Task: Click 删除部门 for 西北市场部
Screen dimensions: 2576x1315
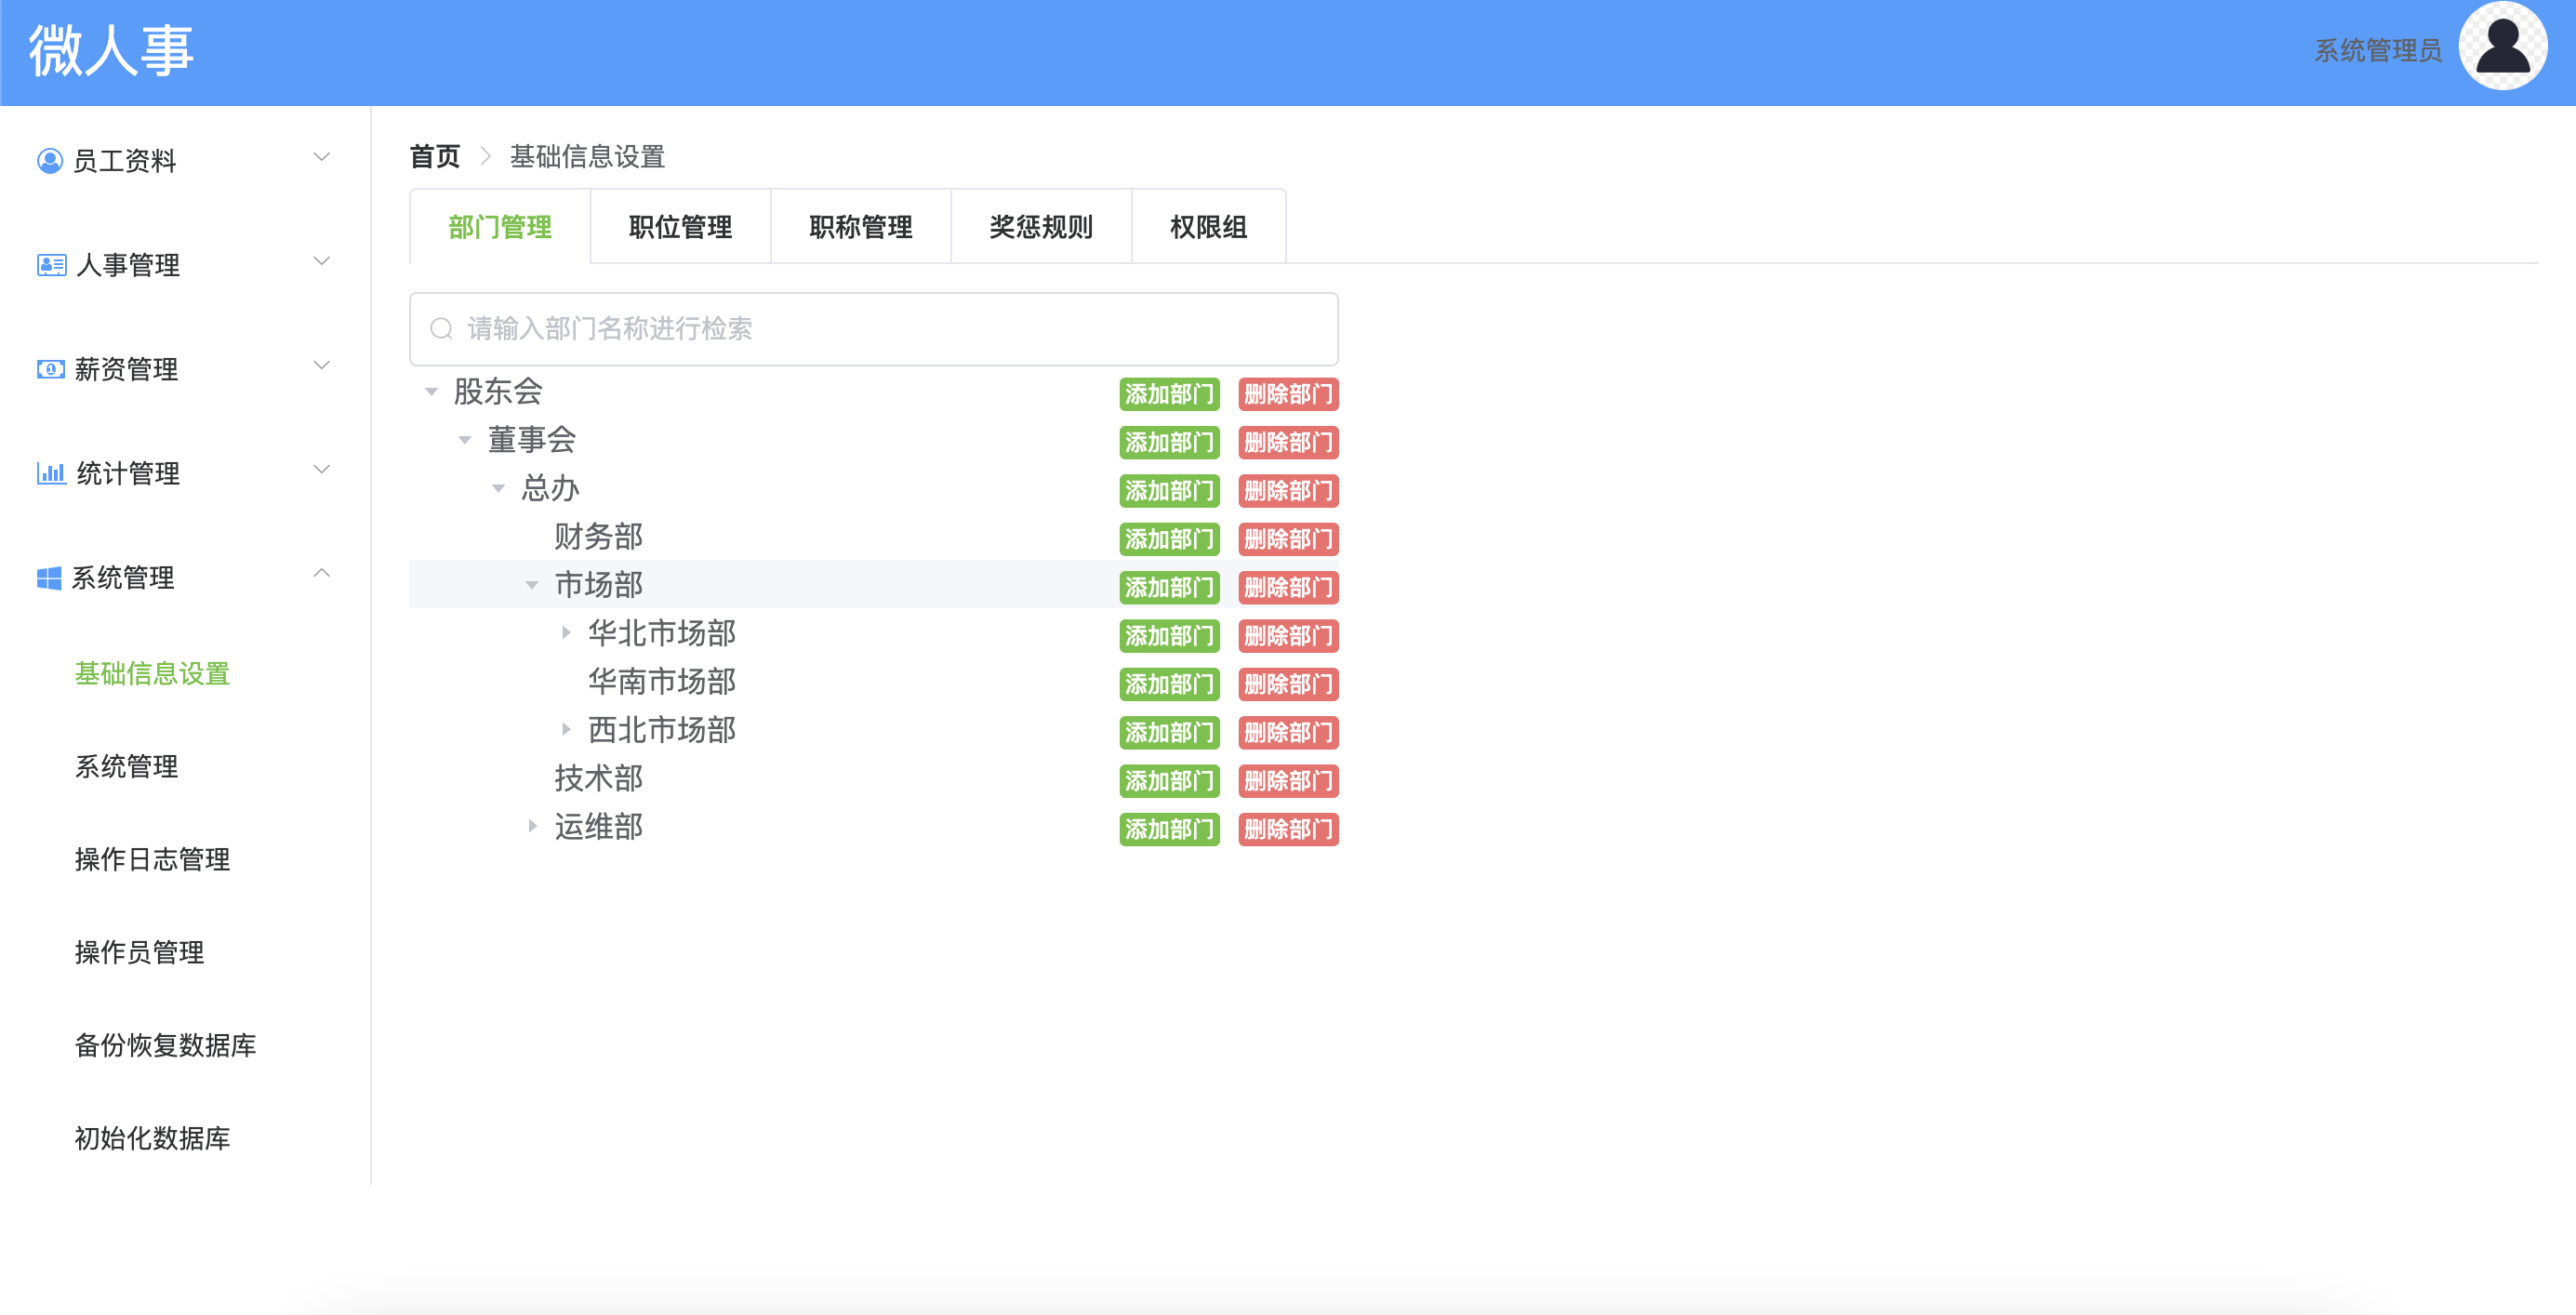Action: pos(1288,733)
